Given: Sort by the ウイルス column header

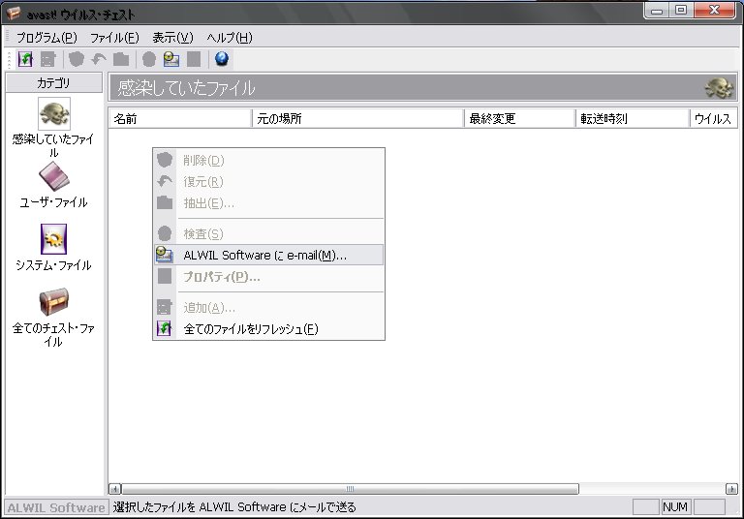Looking at the screenshot, I should point(714,118).
